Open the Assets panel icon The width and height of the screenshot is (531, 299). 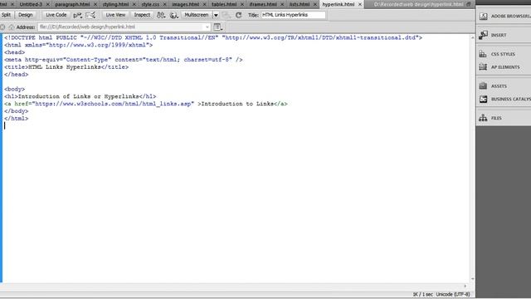pyautogui.click(x=483, y=86)
